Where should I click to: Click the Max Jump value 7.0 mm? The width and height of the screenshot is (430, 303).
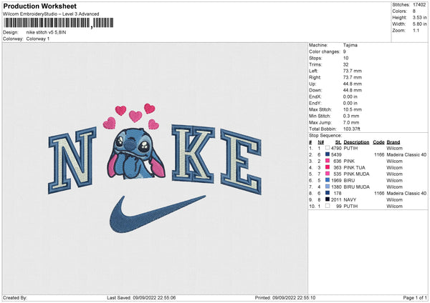pos(351,122)
